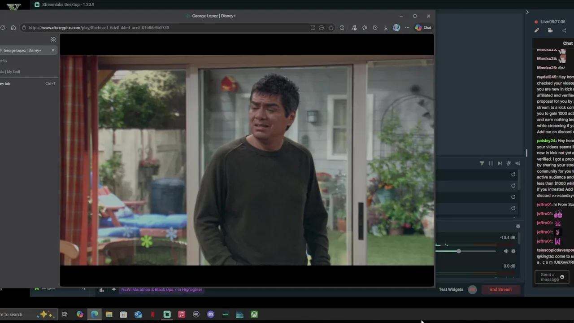
Task: Close the George Lopez | Disney+ tab
Action: 53,50
